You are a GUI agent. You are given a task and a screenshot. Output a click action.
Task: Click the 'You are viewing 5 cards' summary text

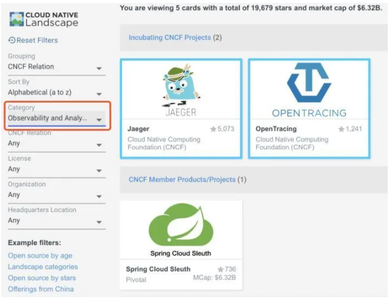click(x=251, y=8)
